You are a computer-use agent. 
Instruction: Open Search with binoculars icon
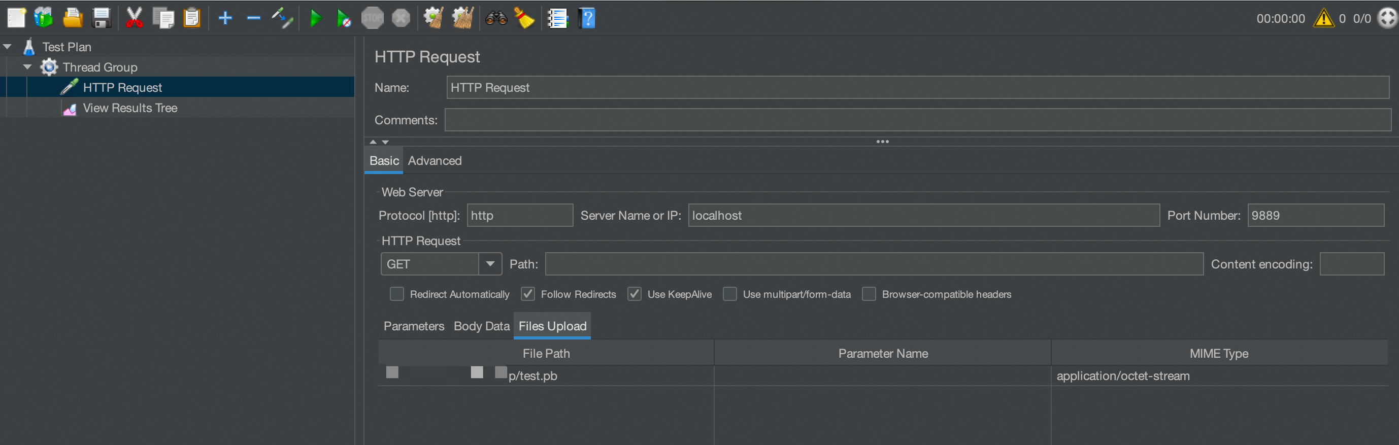click(496, 18)
